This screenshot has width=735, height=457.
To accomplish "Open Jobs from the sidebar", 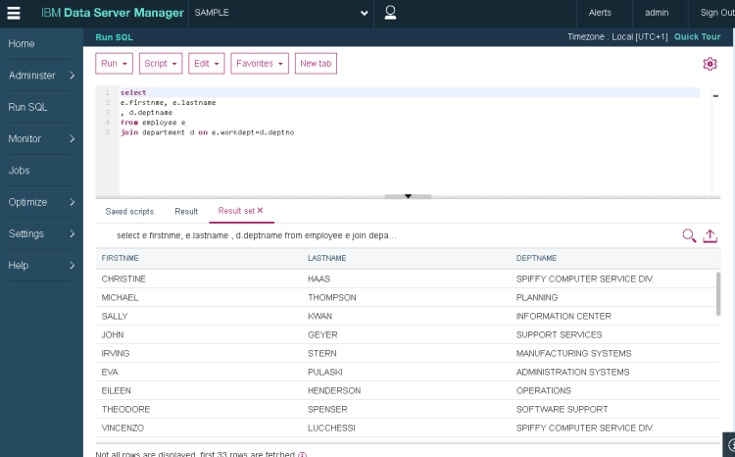I will click(20, 171).
